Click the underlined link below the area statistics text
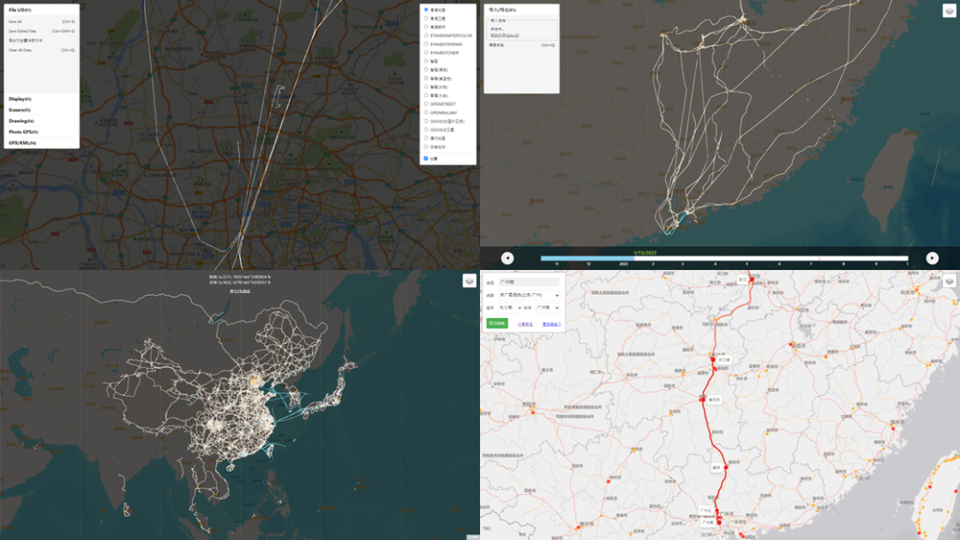 point(240,291)
